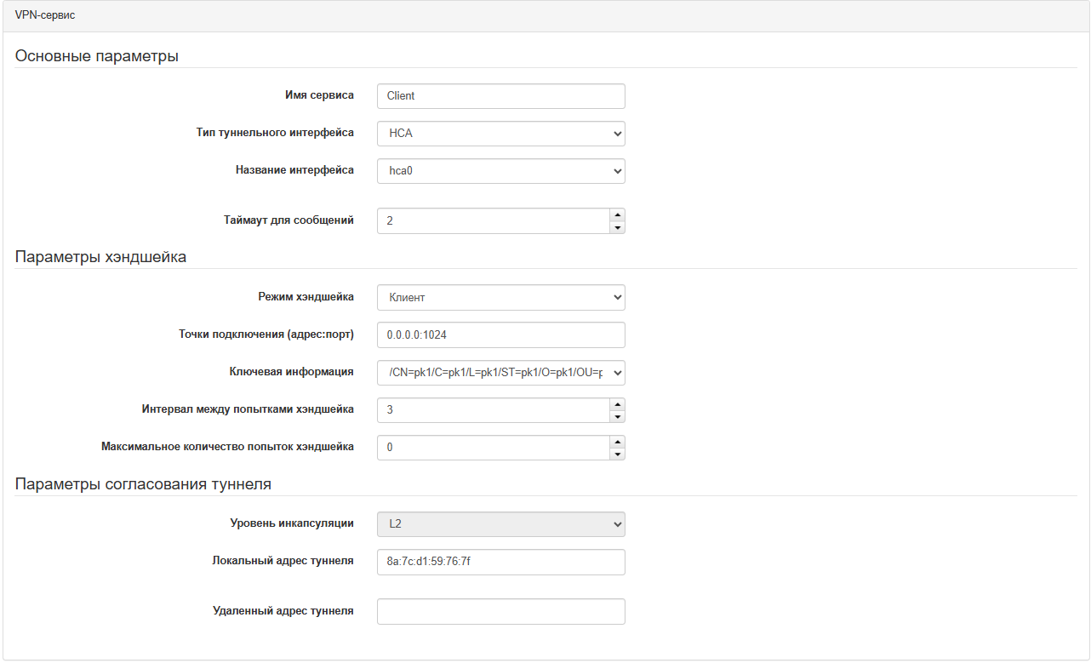Click the maximum handshake attempts field
This screenshot has height=663, width=1091.
tap(494, 448)
